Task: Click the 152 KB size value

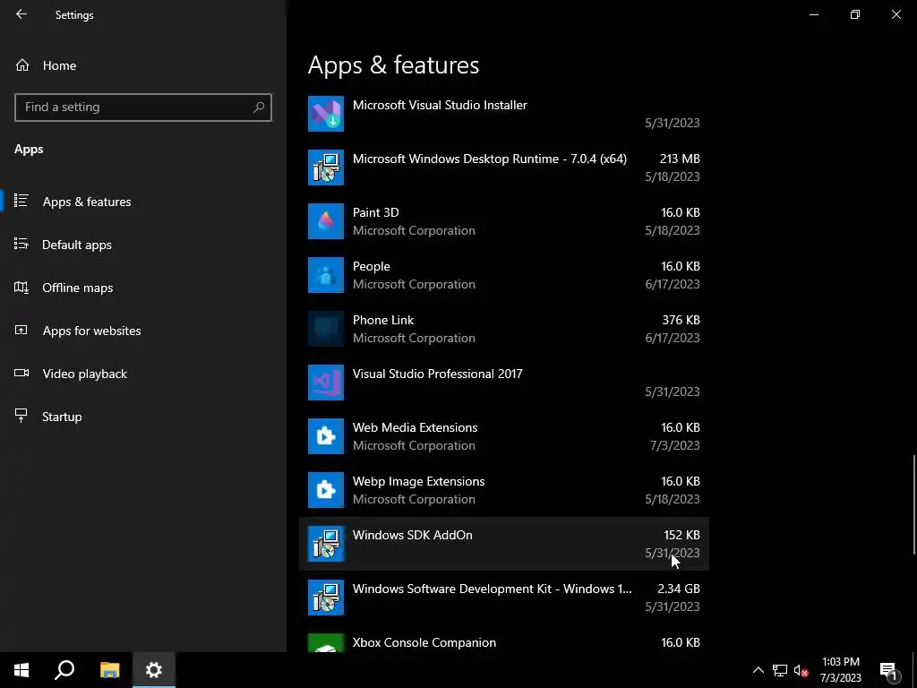Action: [681, 536]
